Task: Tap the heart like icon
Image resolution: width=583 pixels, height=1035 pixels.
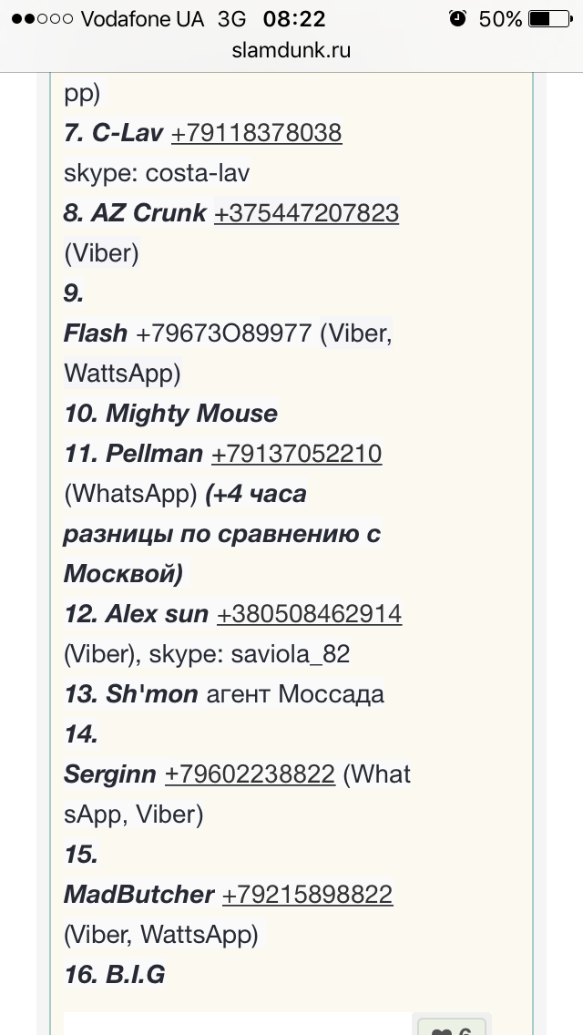Action: (443, 1030)
